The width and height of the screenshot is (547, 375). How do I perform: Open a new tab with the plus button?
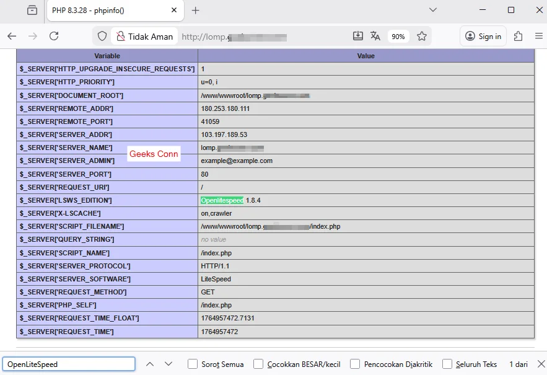click(195, 11)
